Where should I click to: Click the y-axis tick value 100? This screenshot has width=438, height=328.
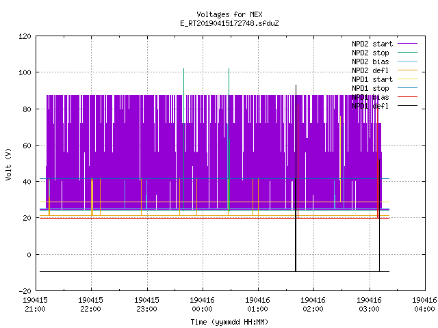pos(25,72)
